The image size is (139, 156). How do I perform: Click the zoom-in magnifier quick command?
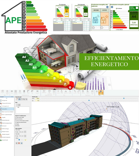(24, 99)
